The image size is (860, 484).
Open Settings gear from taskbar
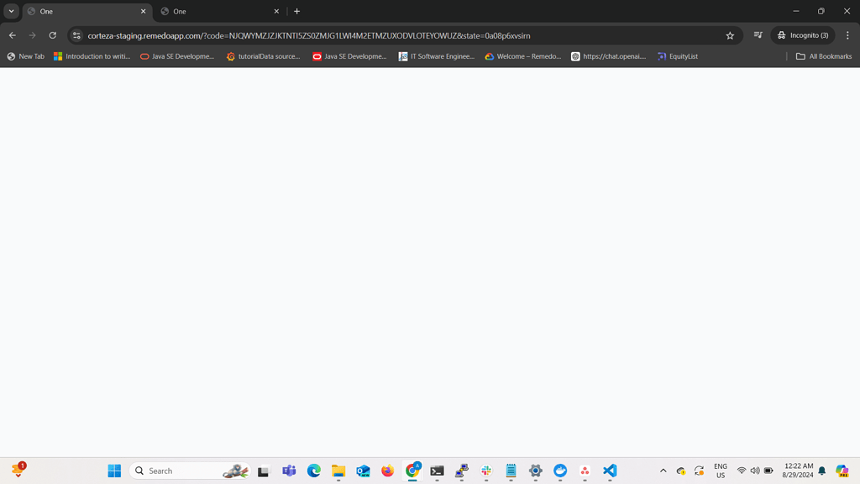click(535, 471)
